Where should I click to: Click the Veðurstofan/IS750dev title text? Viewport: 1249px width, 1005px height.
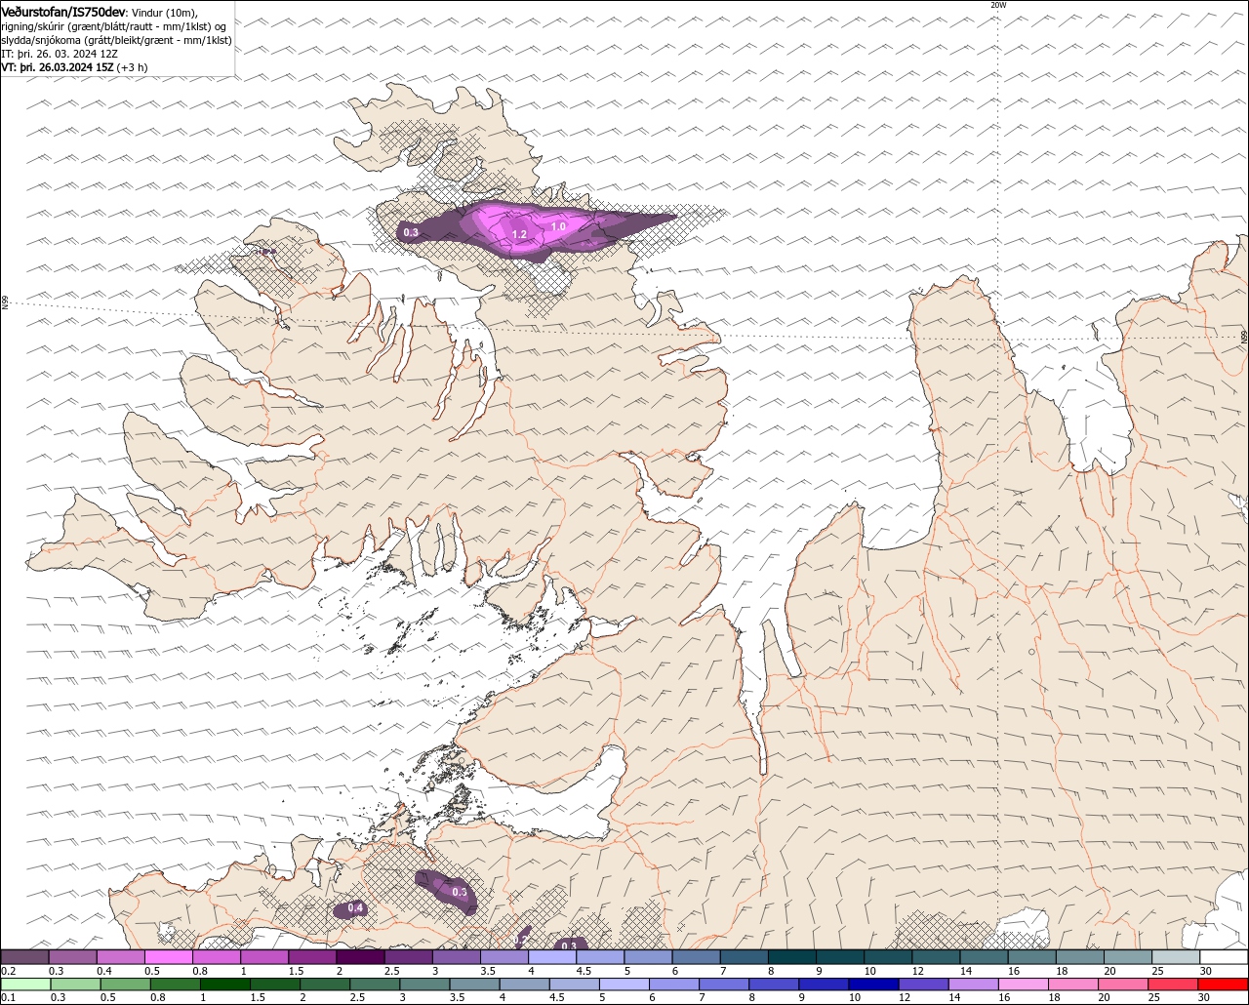pos(63,12)
